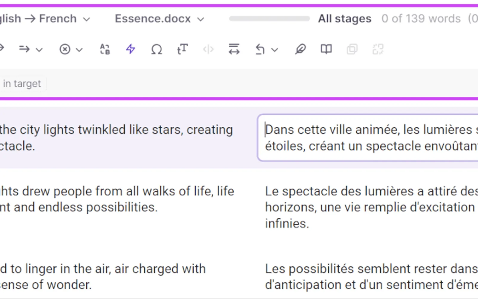Toggle the 'in target' filter option
The height and width of the screenshot is (299, 478).
tap(22, 84)
